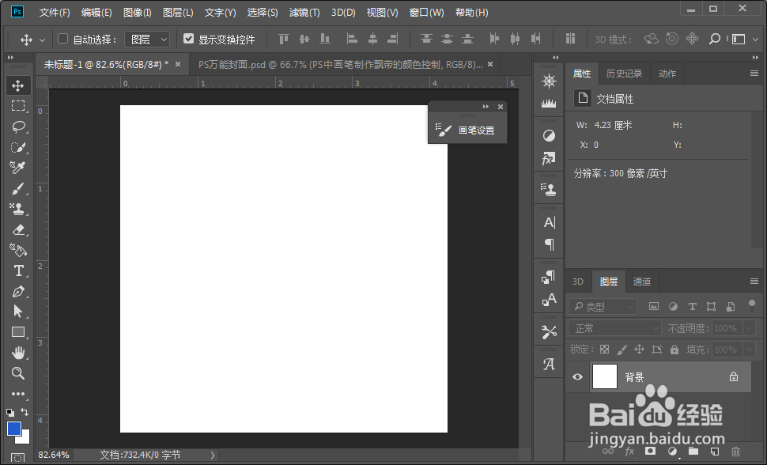Swap foreground and background colors

(25, 412)
